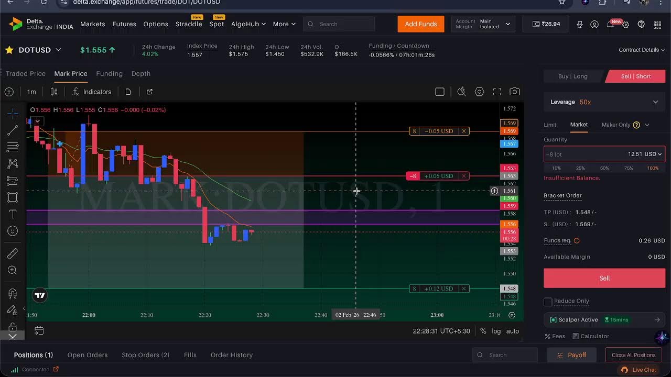
Task: Switch to Traded Price tab
Action: coord(26,74)
